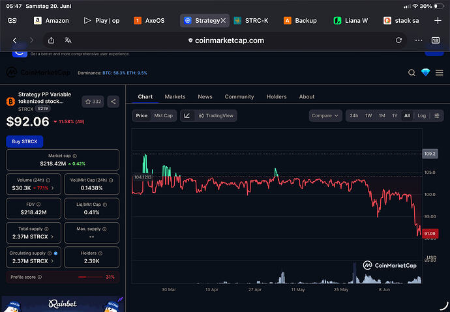
Task: Expand Volume (24h) details chevron
Action: 52,188
